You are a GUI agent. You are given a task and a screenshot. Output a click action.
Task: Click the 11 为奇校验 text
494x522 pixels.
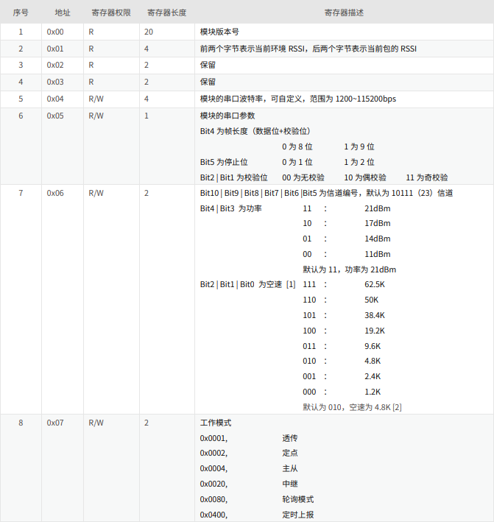click(x=427, y=177)
